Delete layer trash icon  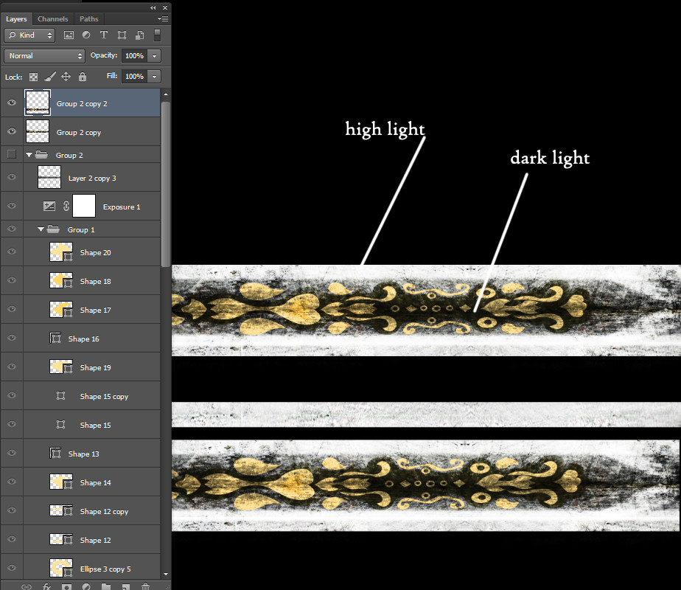point(145,586)
